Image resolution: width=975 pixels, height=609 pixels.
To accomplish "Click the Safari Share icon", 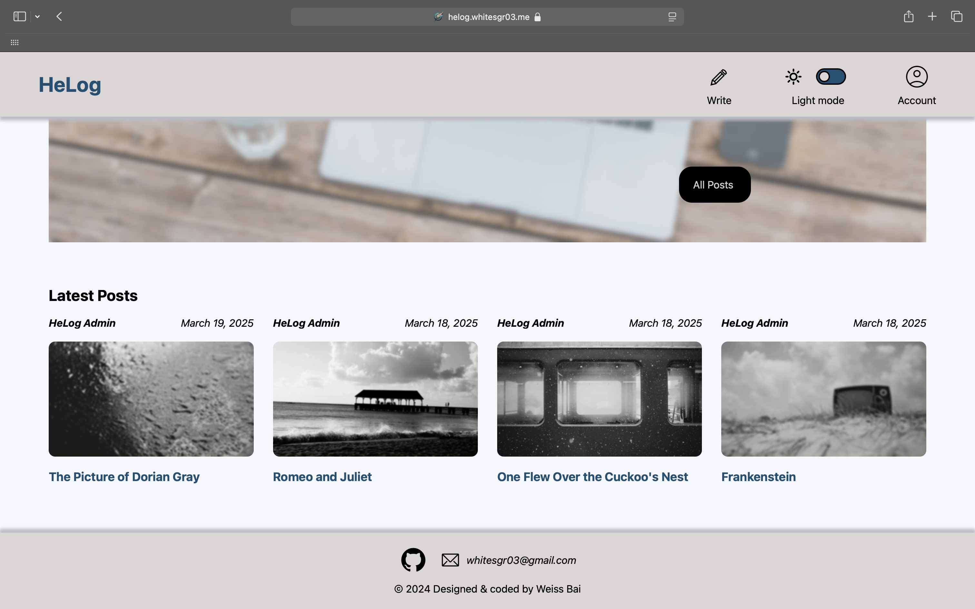I will 908,16.
